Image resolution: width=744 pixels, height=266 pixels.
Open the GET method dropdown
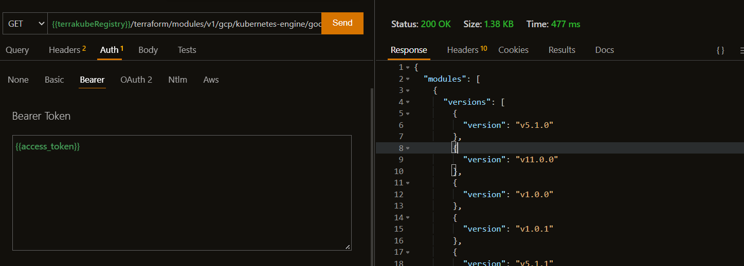25,24
